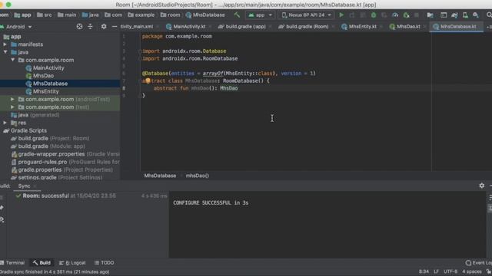
Task: Click the locate opened file target icon
Action: point(79,27)
